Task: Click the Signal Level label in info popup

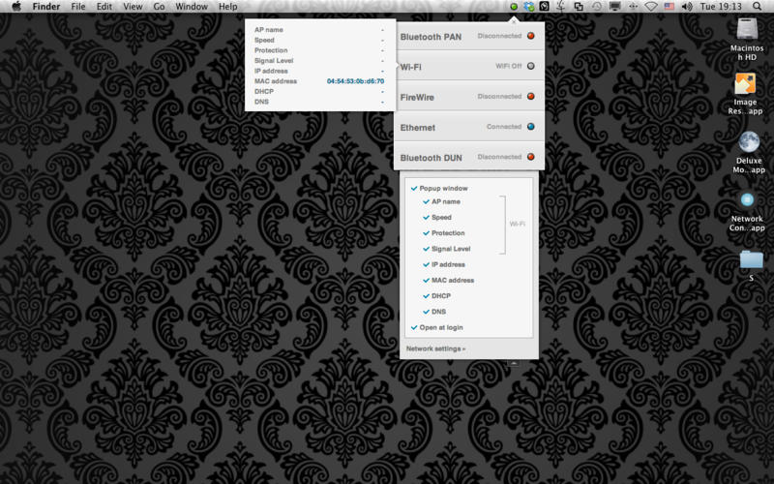Action: (274, 61)
